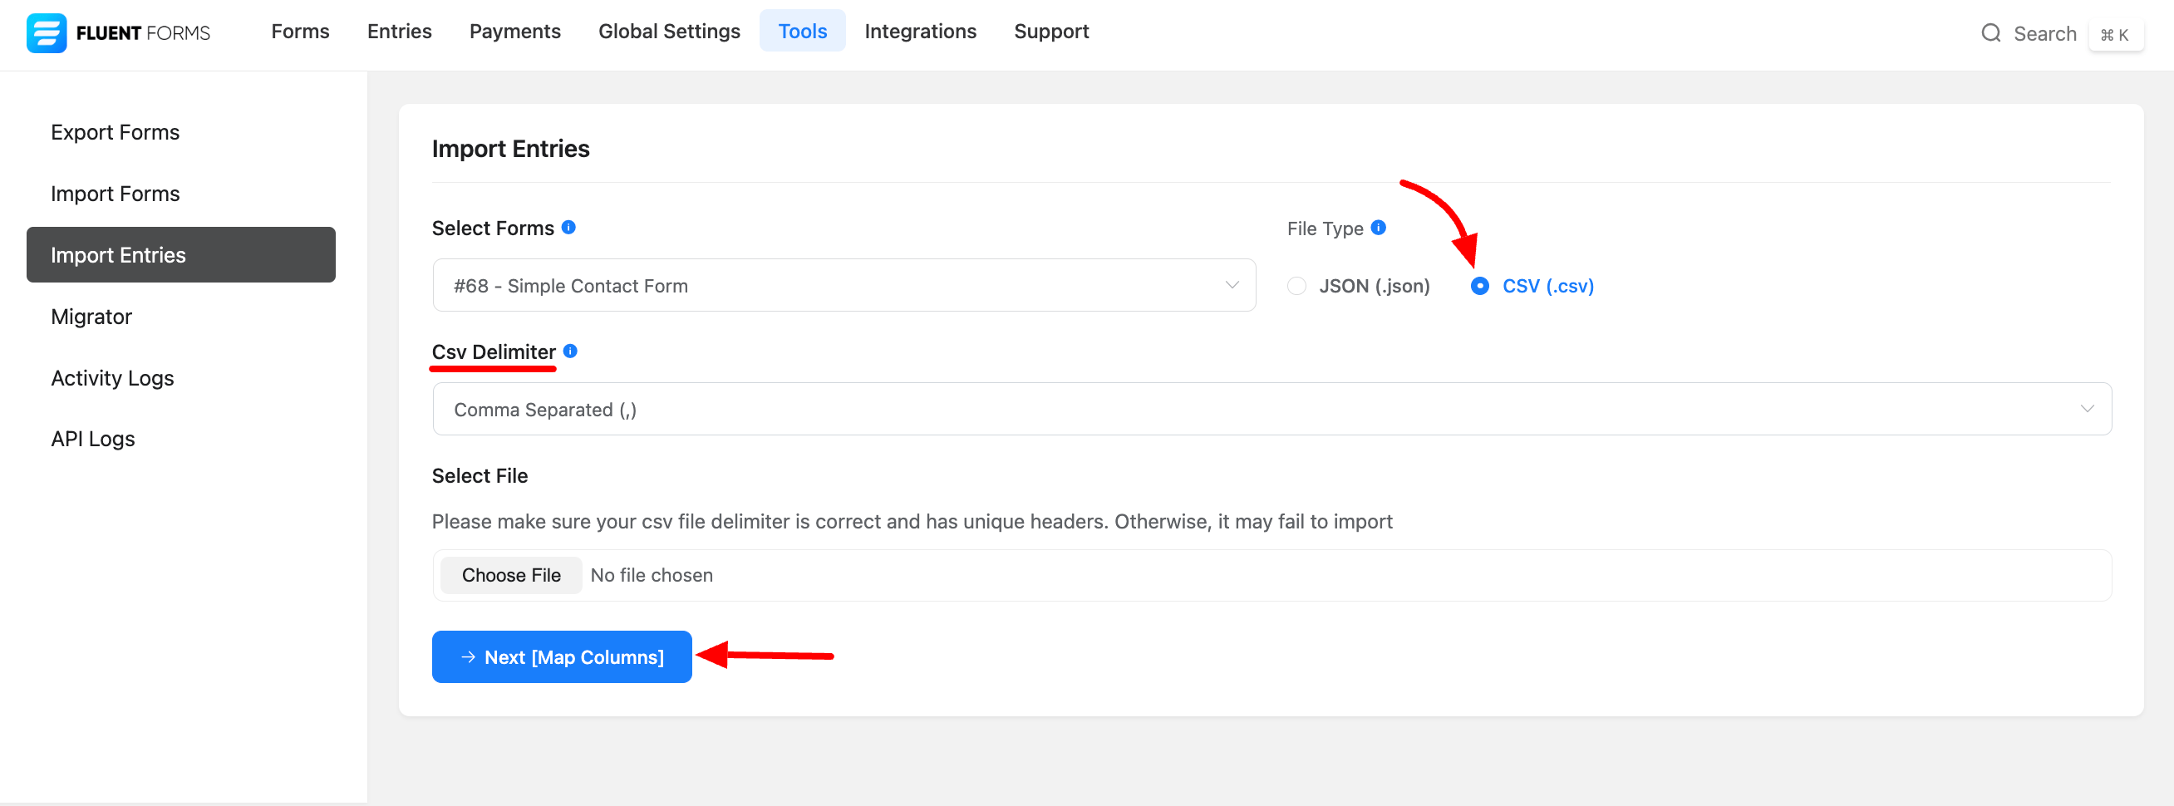Click the File Type info icon

point(1378,227)
